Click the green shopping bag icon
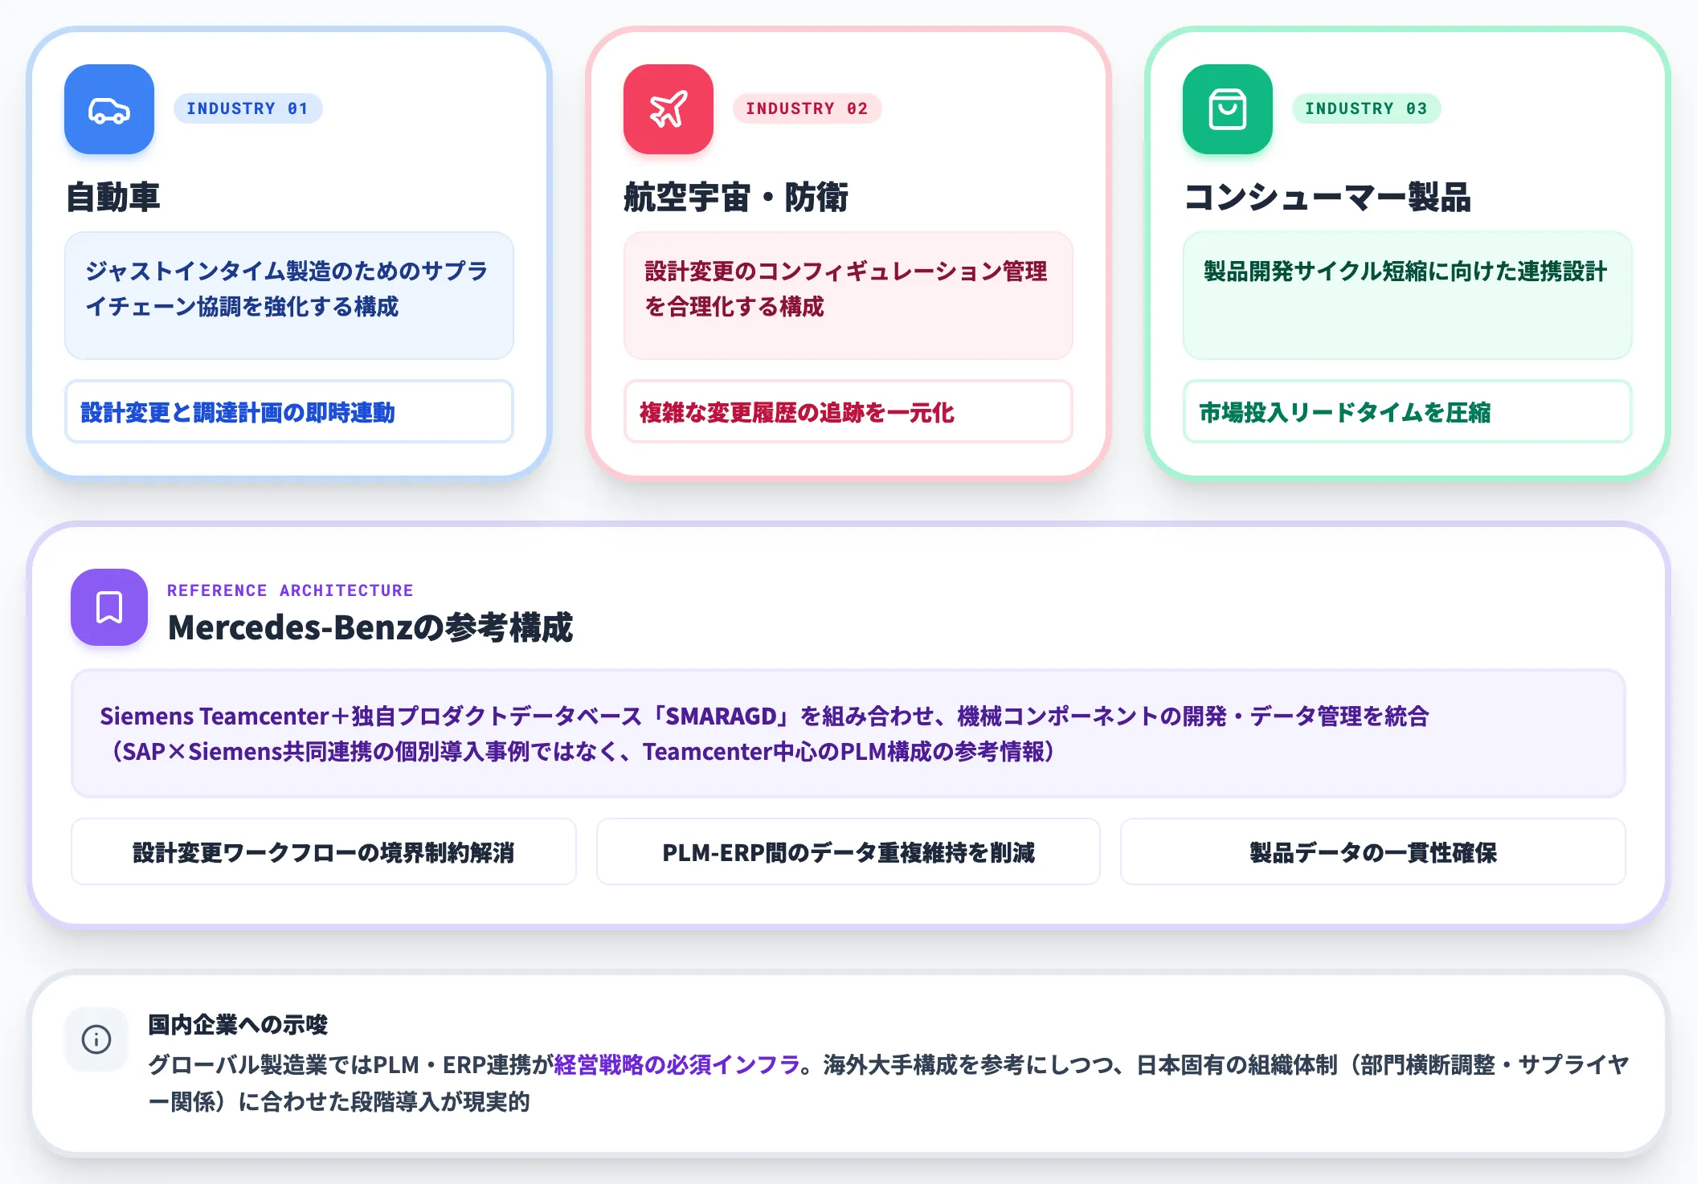Image resolution: width=1697 pixels, height=1184 pixels. (1228, 109)
